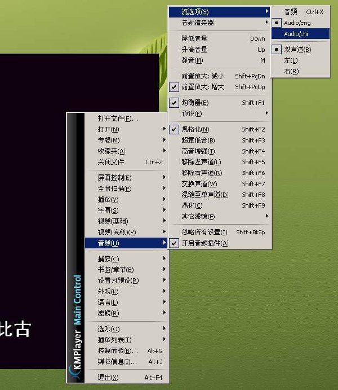Open 媒体信息(I)... Alt+J item
Image resolution: width=338 pixels, height=390 pixels.
tap(127, 362)
